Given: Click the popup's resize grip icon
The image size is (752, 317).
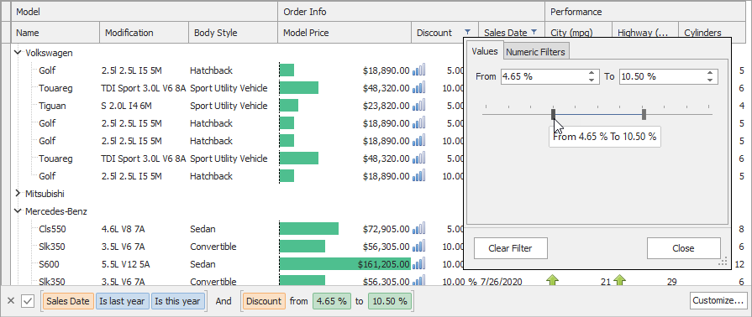Looking at the screenshot, I should tap(723, 262).
